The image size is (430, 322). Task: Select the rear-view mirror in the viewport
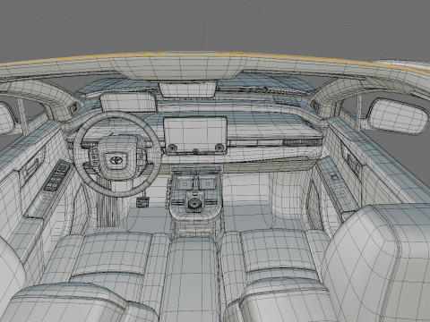[x=187, y=89]
